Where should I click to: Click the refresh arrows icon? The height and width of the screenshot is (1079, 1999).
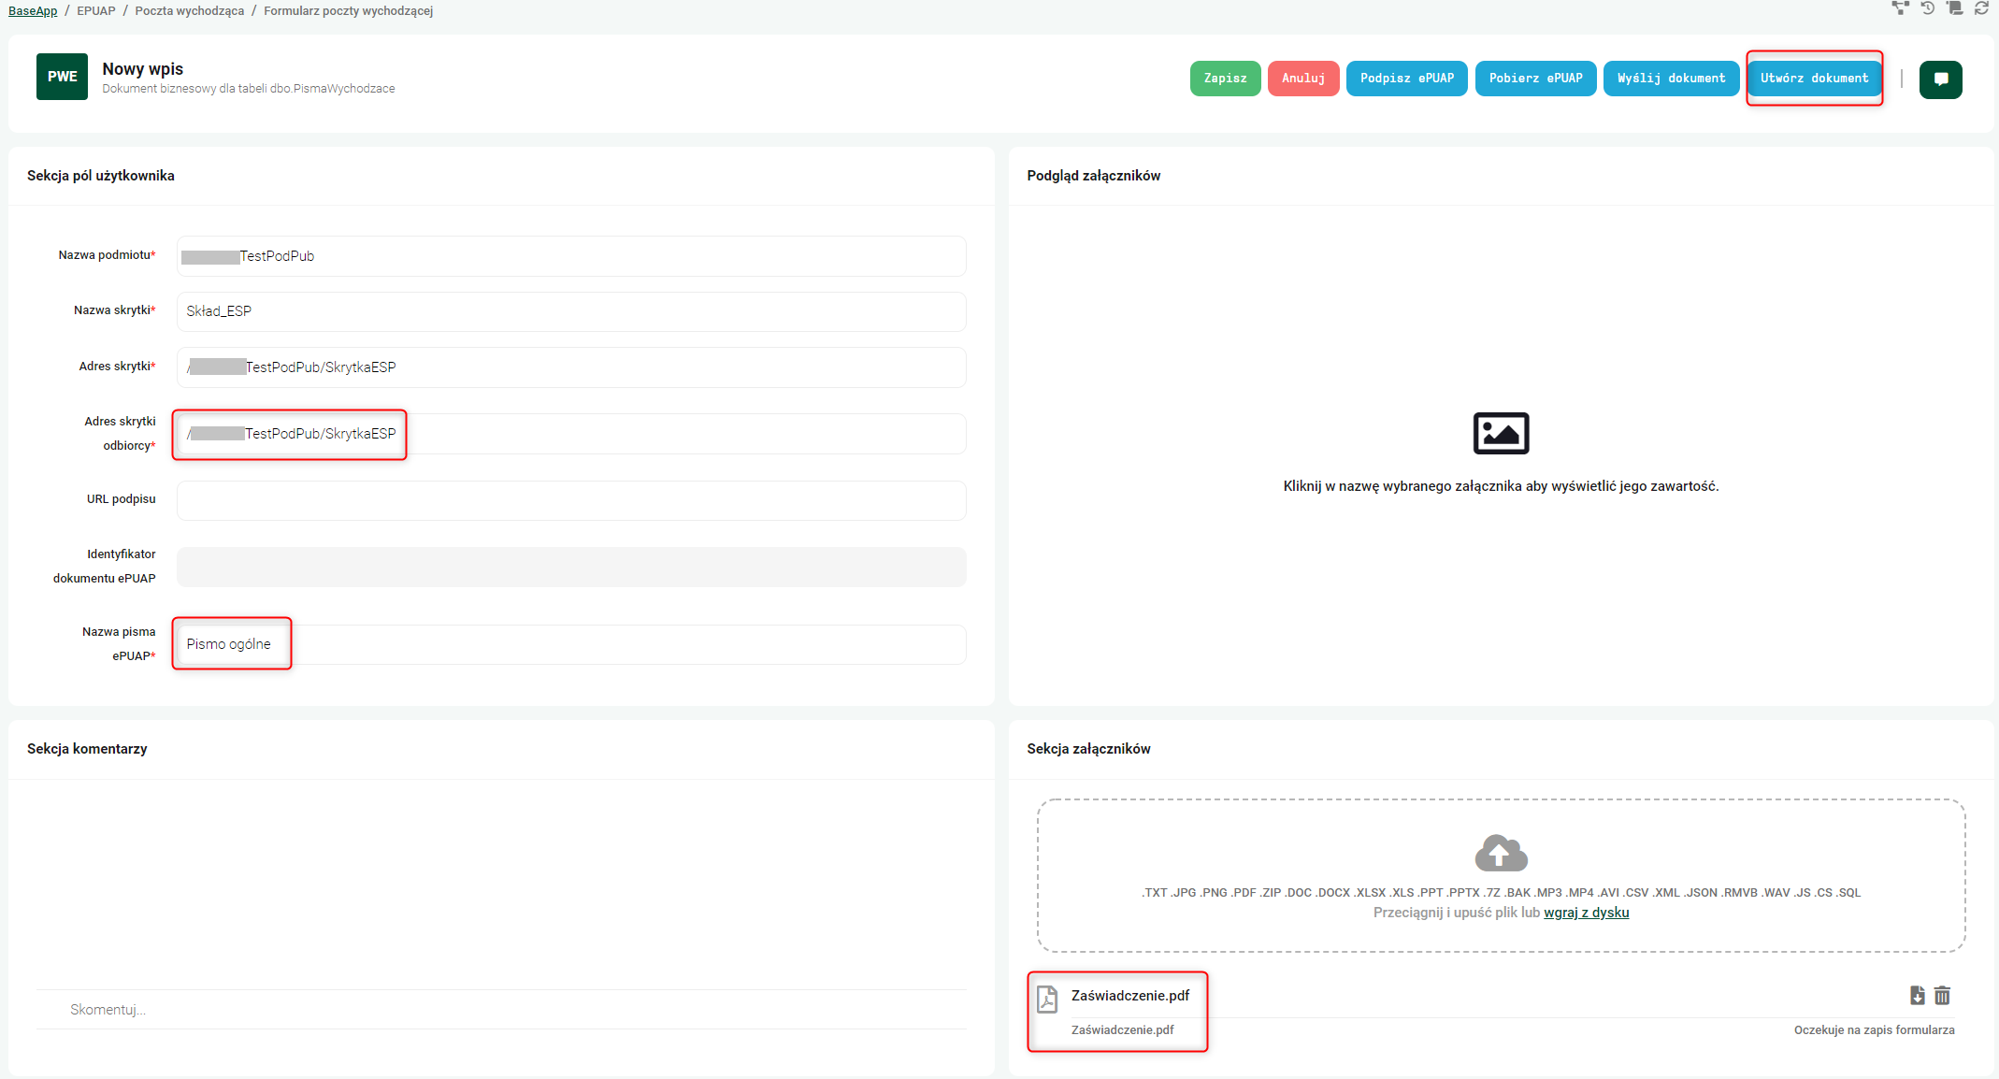pos(1981,8)
